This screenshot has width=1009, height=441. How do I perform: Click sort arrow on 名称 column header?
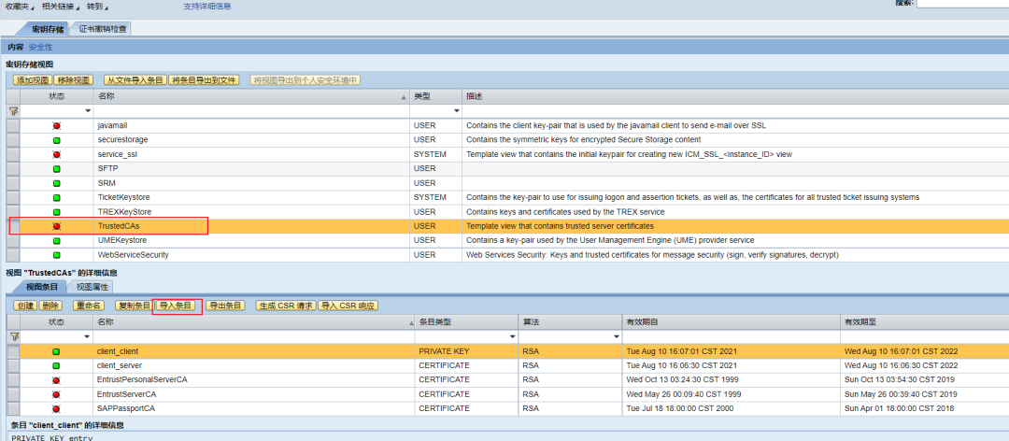[404, 97]
